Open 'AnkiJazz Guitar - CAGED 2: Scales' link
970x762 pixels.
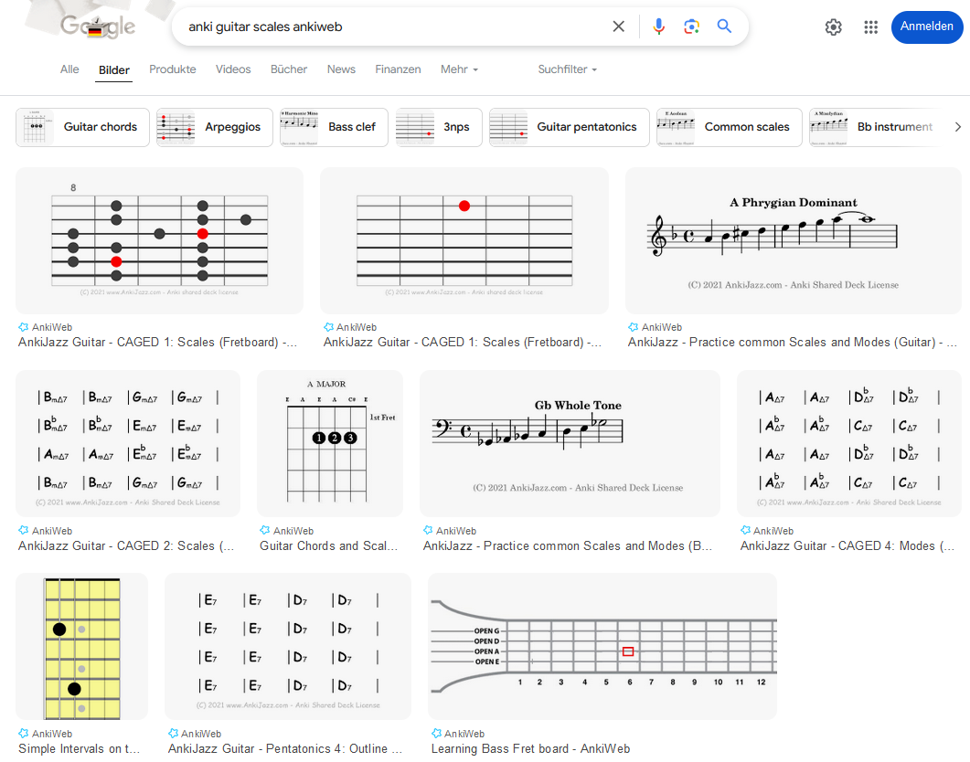click(x=126, y=545)
